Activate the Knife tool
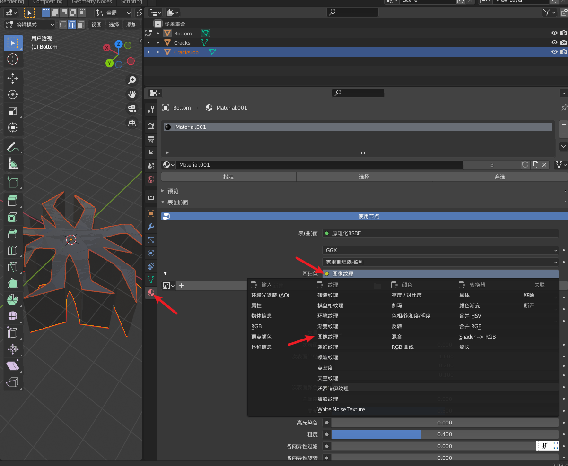This screenshot has height=466, width=568. [x=13, y=267]
